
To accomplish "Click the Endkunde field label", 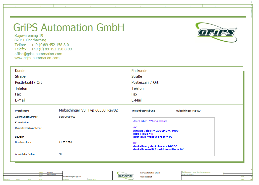I will click(139, 71).
